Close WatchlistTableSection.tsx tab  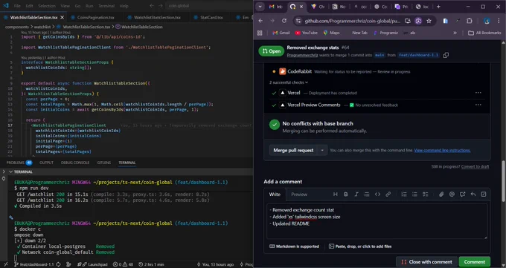pos(63,17)
